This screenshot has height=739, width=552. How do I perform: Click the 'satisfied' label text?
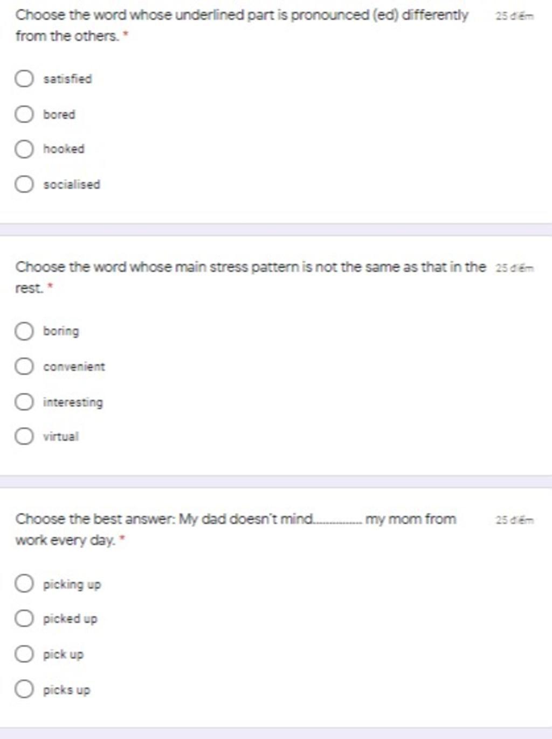click(x=67, y=79)
